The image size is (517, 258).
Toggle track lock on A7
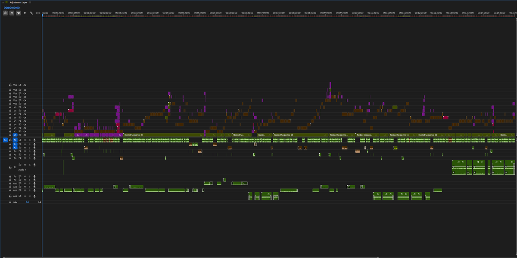[x=10, y=167]
